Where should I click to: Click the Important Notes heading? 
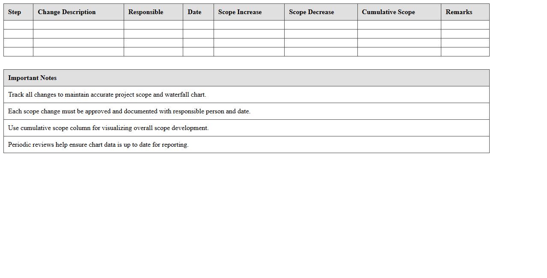[33, 78]
